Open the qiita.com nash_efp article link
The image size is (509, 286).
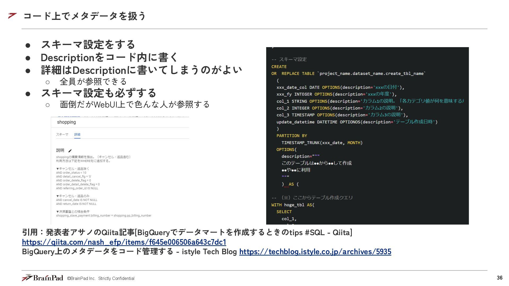pyautogui.click(x=124, y=242)
